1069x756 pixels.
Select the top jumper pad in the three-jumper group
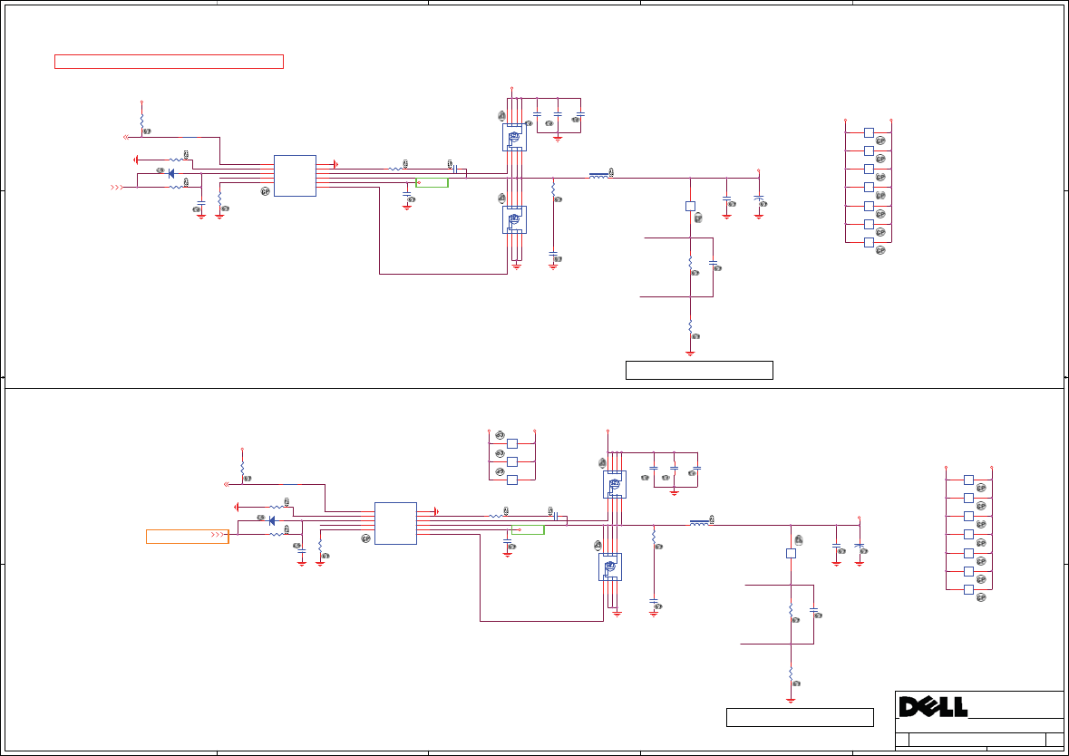click(x=512, y=444)
